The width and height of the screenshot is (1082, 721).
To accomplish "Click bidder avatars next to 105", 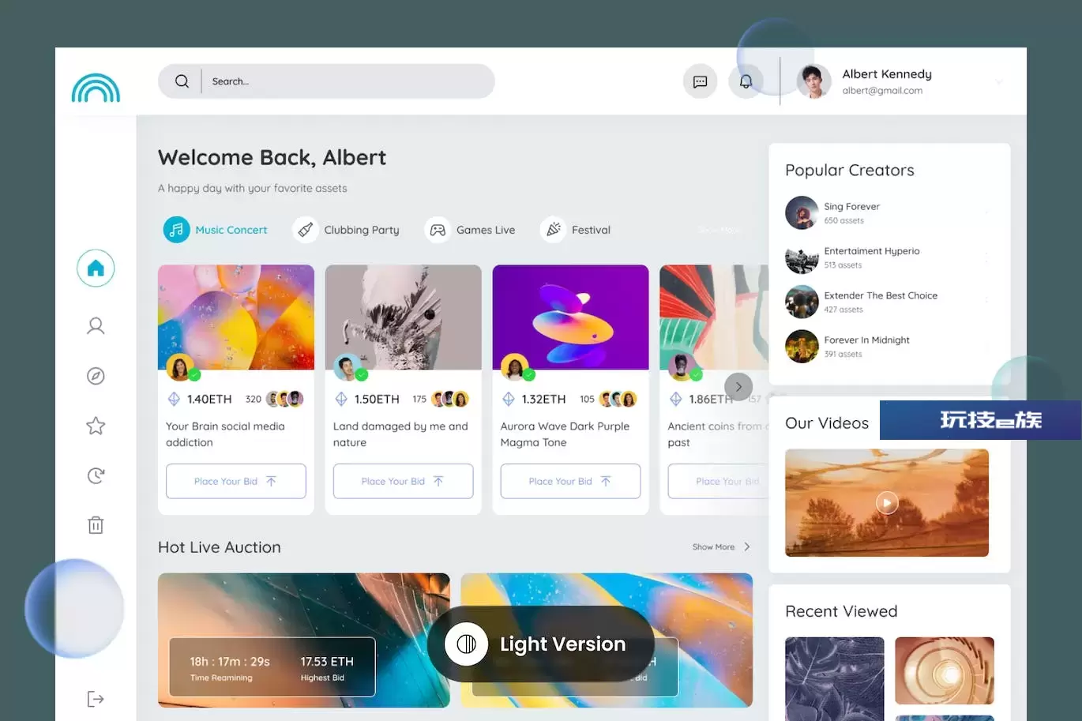I will click(618, 400).
